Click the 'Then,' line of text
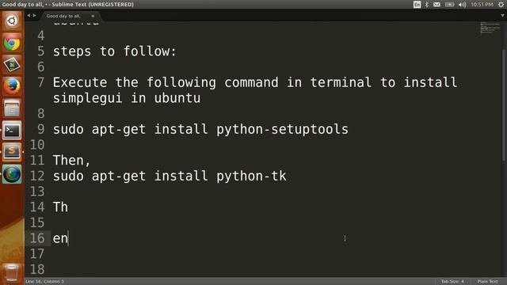507x285 pixels. coord(71,160)
